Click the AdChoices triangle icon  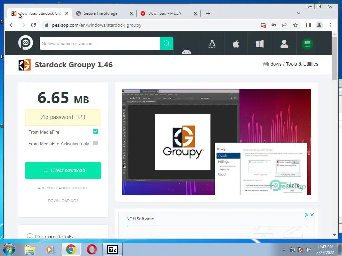coord(307,215)
